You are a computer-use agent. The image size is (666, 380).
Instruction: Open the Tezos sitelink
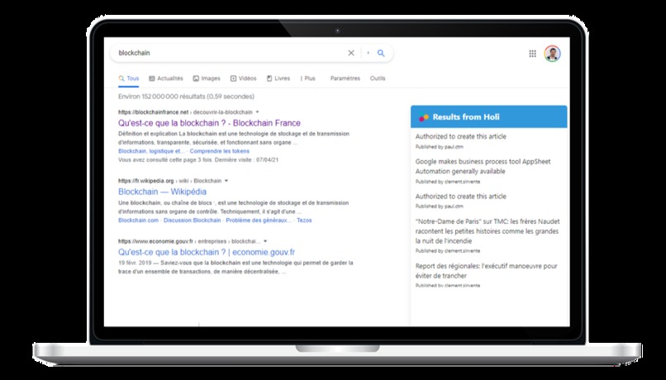coord(304,221)
